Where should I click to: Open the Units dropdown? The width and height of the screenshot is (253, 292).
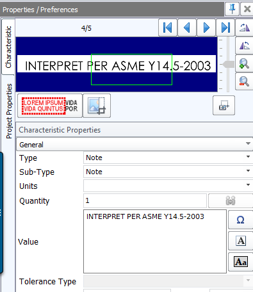coord(168,186)
